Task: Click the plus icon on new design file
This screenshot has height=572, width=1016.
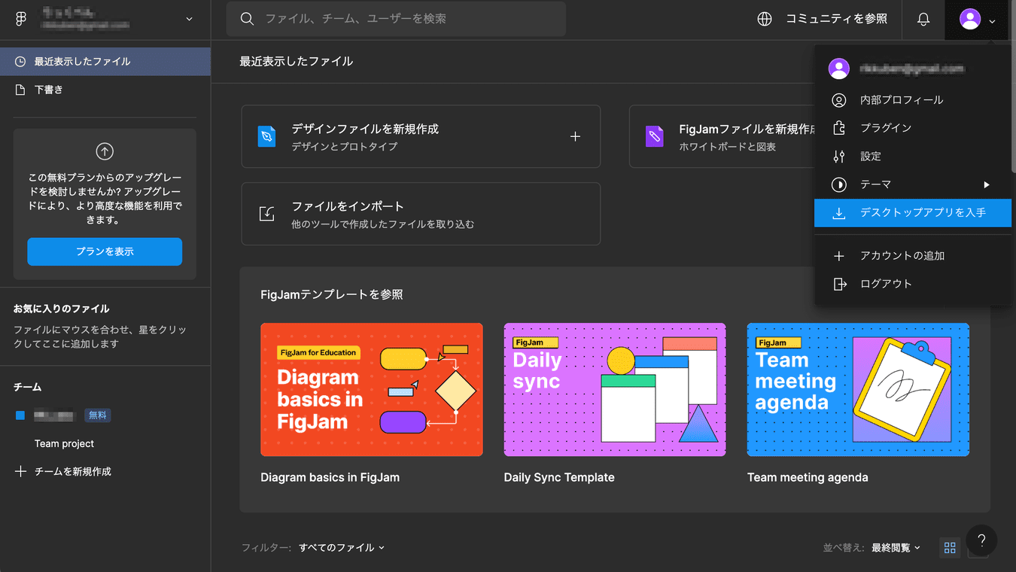Action: (x=575, y=136)
